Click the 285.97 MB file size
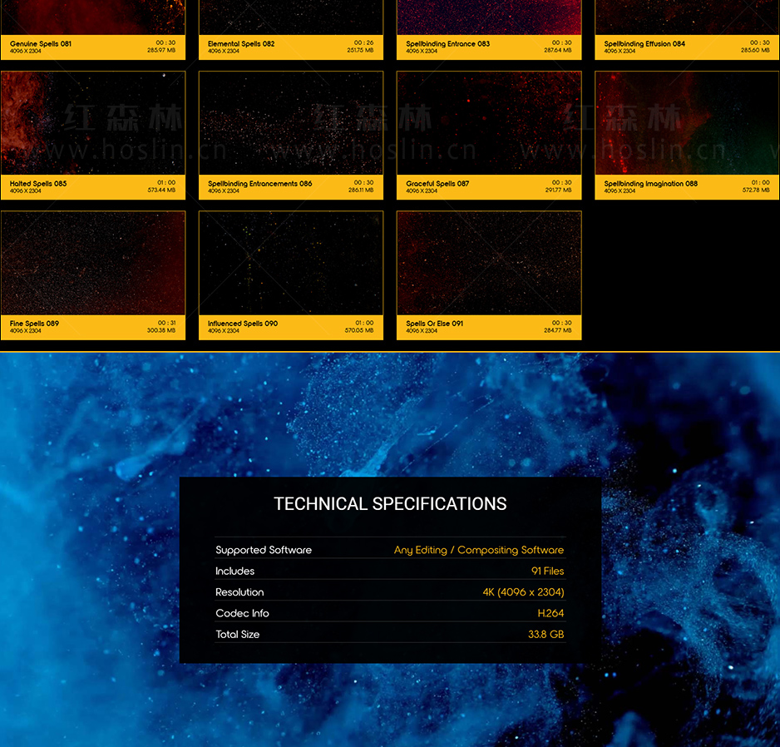Viewport: 780px width, 747px height. (x=161, y=50)
